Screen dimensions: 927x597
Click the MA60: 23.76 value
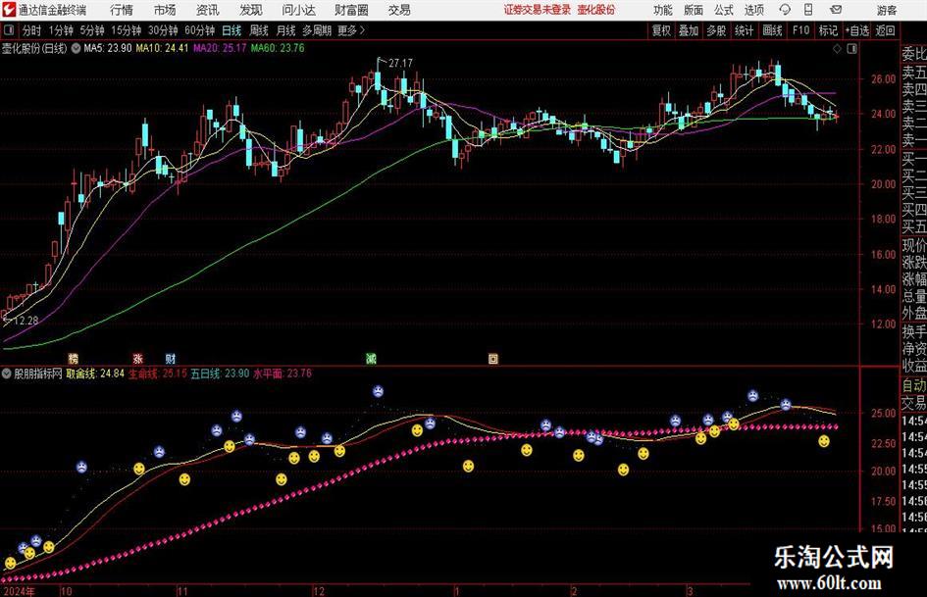pos(278,48)
